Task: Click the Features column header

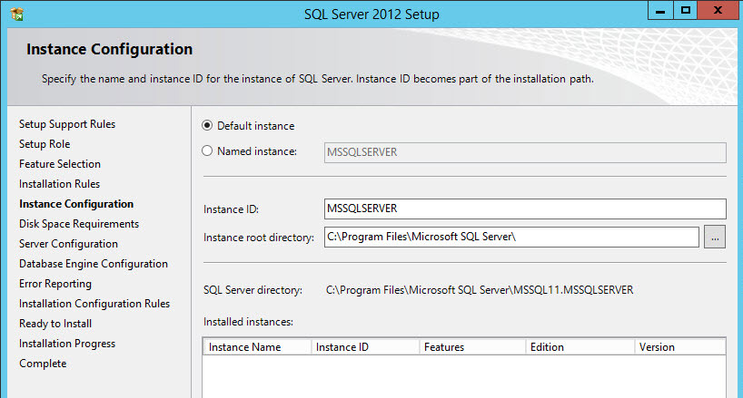Action: coord(471,347)
